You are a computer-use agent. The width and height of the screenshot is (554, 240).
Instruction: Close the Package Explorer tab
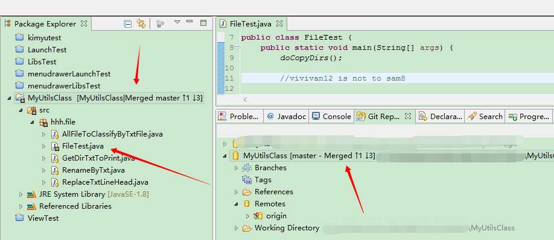point(84,24)
